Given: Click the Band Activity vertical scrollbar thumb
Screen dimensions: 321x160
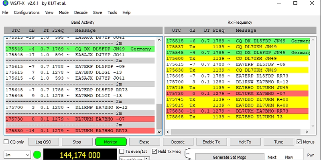Looking at the screenshot, I should pyautogui.click(x=159, y=116).
